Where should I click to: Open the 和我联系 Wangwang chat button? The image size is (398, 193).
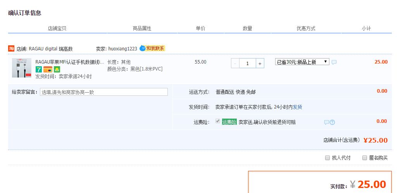point(152,48)
